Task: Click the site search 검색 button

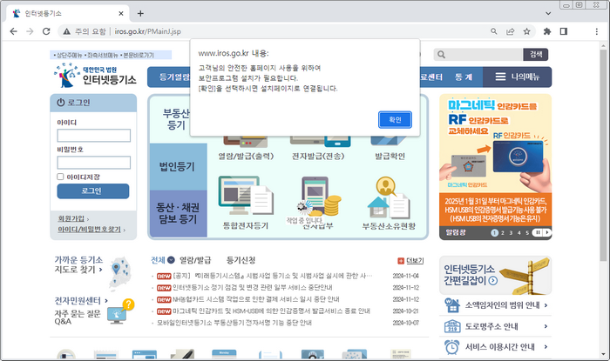Action: 536,54
